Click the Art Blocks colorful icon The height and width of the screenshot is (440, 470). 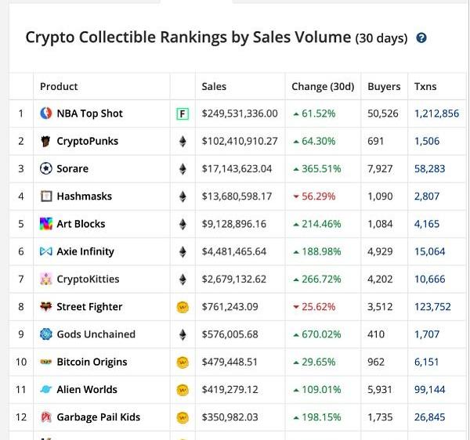pyautogui.click(x=45, y=224)
